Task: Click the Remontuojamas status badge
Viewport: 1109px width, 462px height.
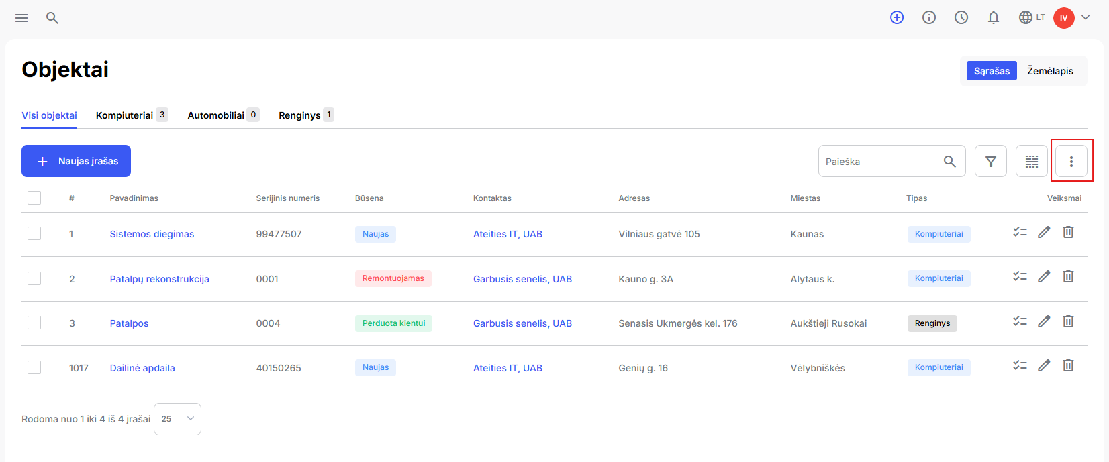Action: point(393,278)
